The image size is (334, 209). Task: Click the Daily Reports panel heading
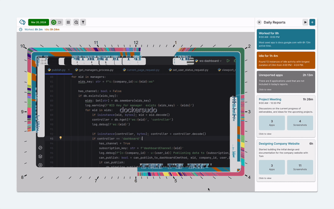(275, 22)
